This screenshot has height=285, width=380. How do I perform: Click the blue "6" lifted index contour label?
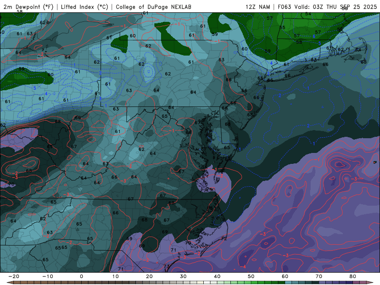(x=314, y=37)
